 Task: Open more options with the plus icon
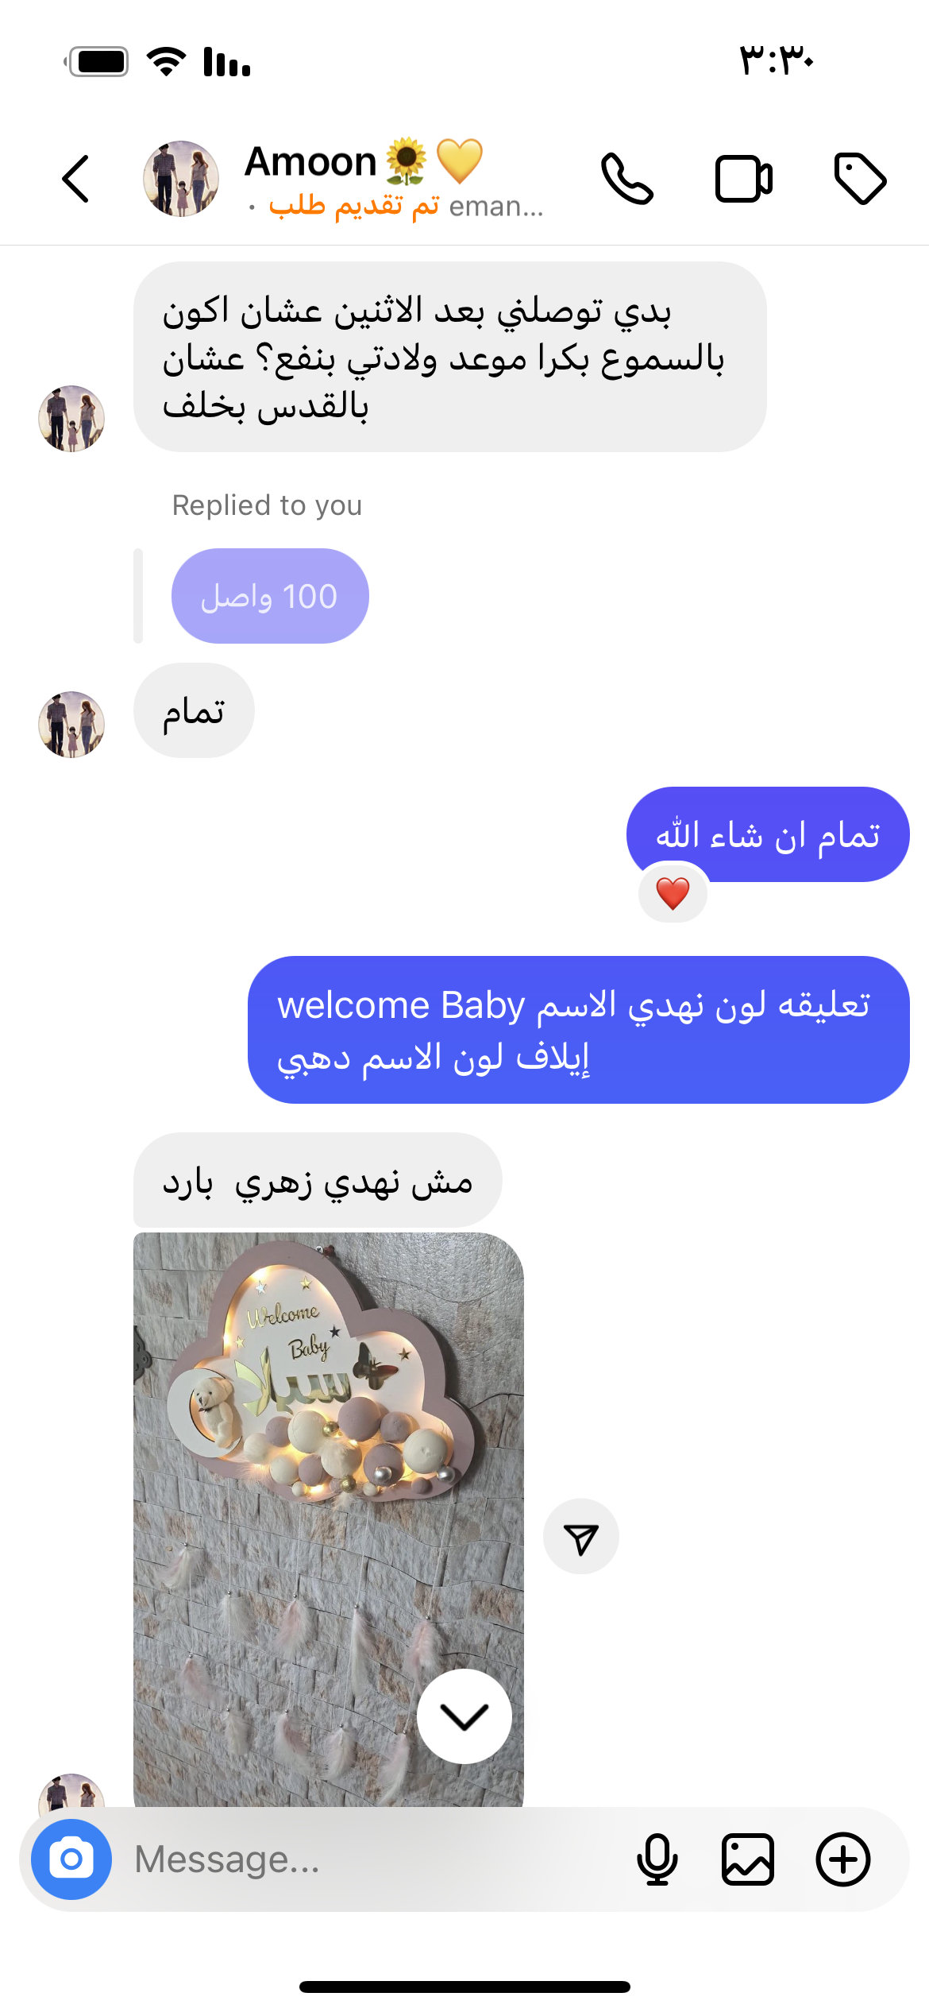[843, 1859]
